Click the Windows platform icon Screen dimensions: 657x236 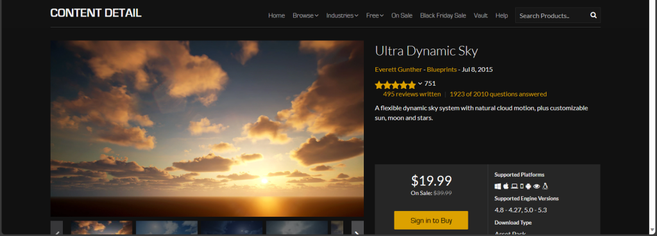tap(498, 186)
